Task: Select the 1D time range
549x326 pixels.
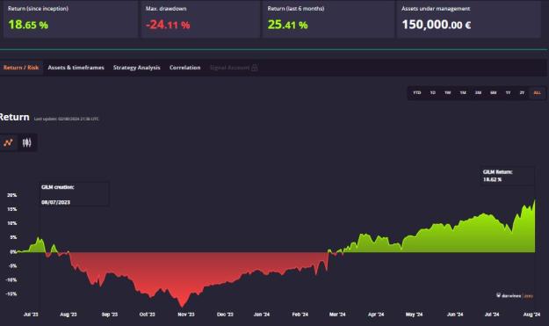Action: point(433,93)
